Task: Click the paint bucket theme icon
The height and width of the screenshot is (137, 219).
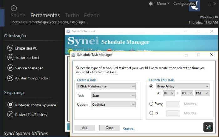Action: click(x=151, y=3)
